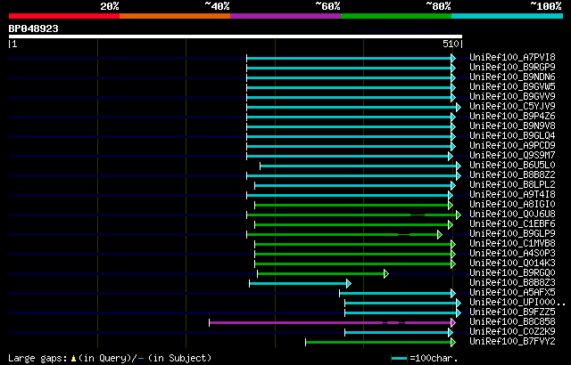Open hit UniRef100_A7PVI8
This screenshot has height=365, width=571.
point(512,57)
